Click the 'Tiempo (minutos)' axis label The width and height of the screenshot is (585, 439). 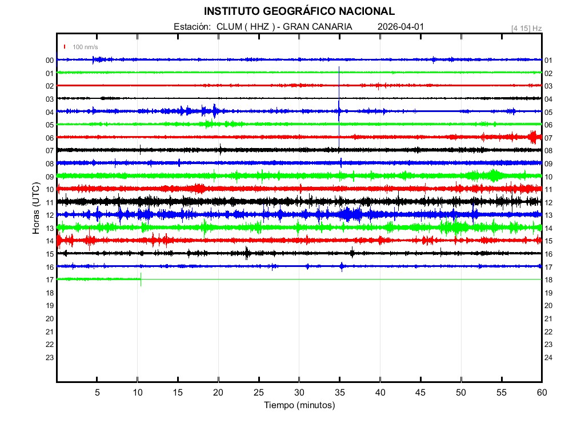[299, 405]
